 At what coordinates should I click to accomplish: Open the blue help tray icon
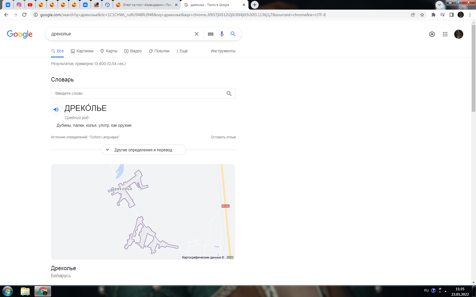click(x=433, y=290)
